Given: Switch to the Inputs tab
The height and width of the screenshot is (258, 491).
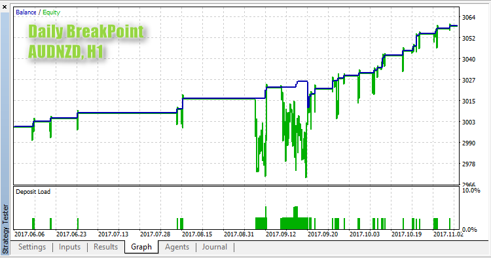Looking at the screenshot, I should click(69, 247).
